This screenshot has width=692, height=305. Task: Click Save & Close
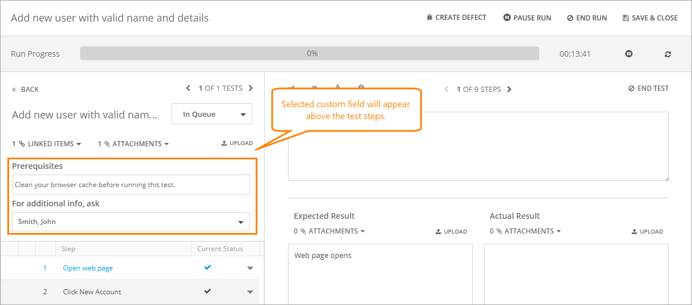[650, 18]
